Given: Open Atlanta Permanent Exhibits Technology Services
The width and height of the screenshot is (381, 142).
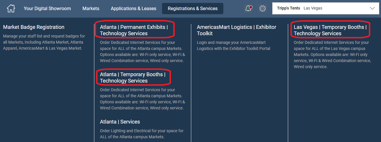Looking at the screenshot, I should [x=134, y=30].
